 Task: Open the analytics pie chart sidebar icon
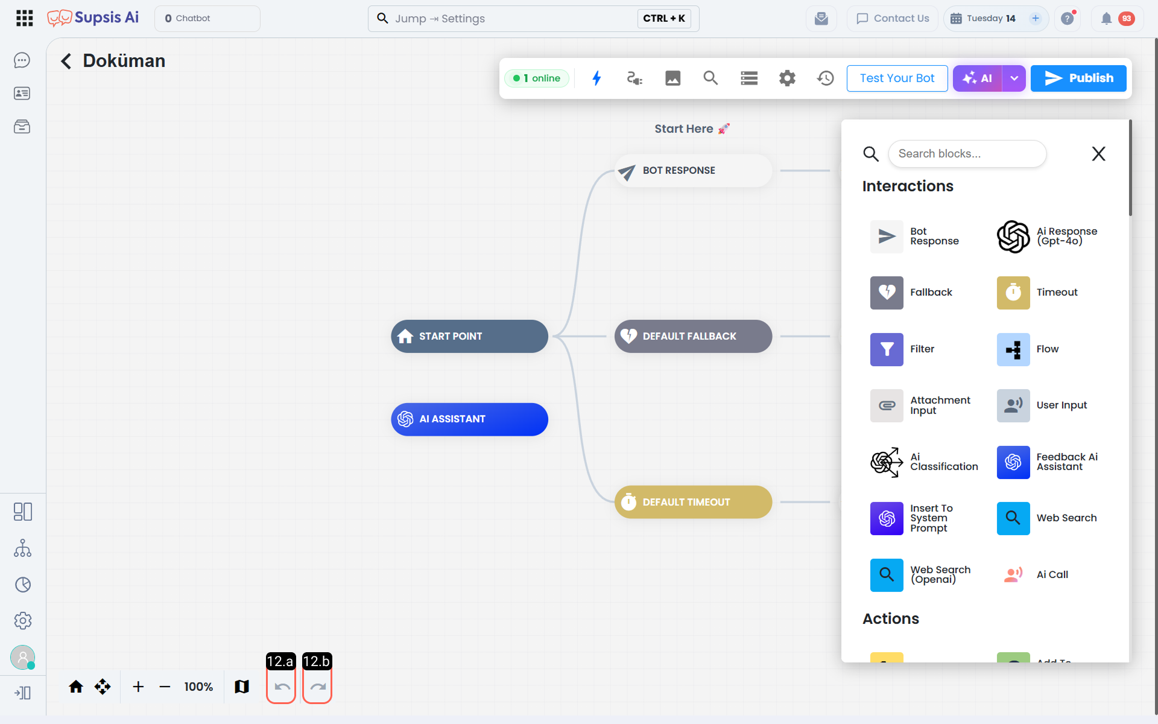pos(23,585)
